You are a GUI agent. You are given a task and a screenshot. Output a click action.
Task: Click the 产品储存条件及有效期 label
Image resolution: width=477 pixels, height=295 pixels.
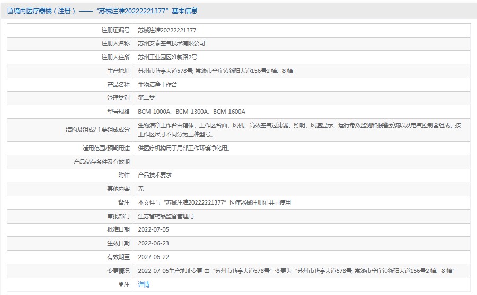point(102,162)
